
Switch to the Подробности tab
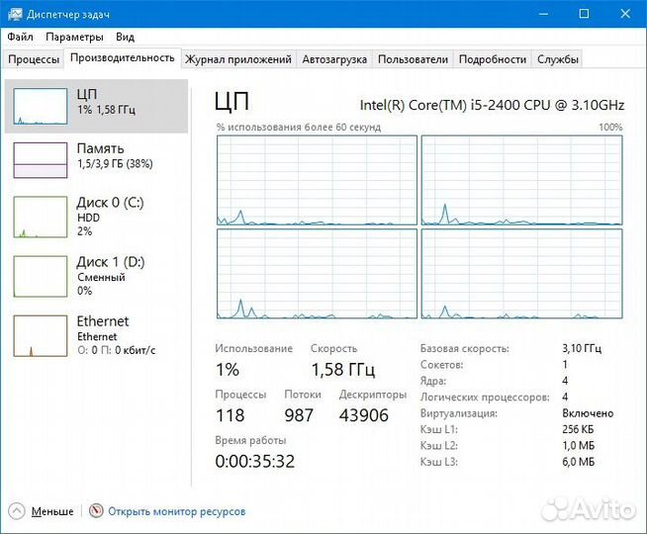(x=493, y=59)
